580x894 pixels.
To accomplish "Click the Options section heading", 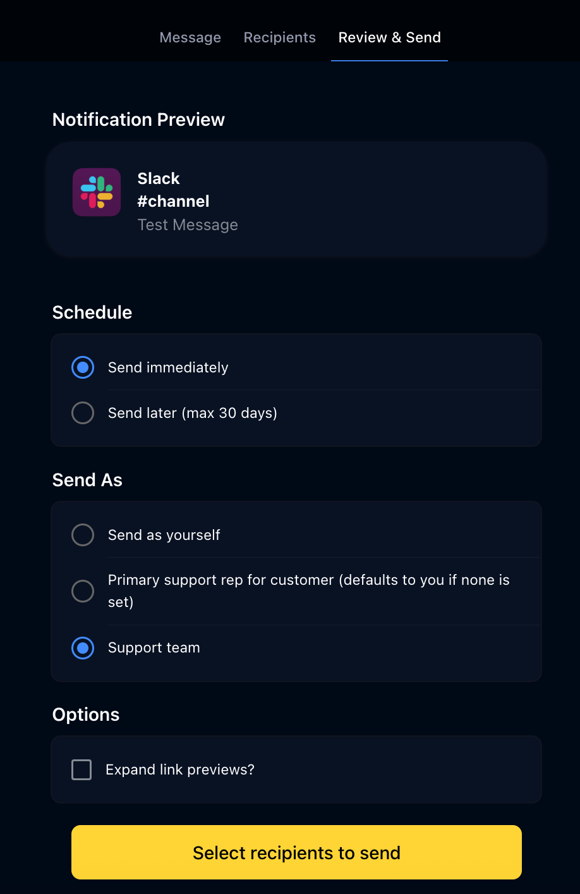I will [x=86, y=714].
